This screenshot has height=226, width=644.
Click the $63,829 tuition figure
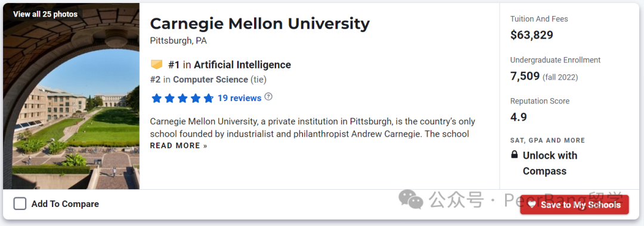(x=531, y=35)
